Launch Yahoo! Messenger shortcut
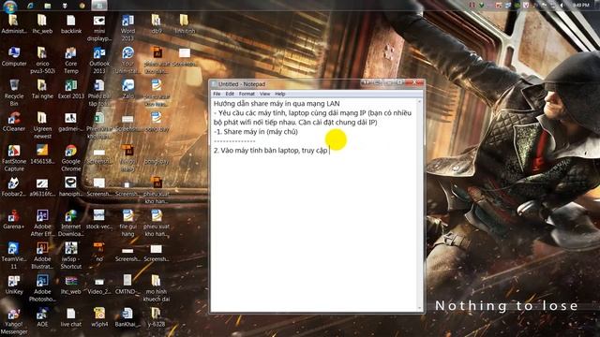Screen dimensions: 600x337 click(x=14, y=322)
